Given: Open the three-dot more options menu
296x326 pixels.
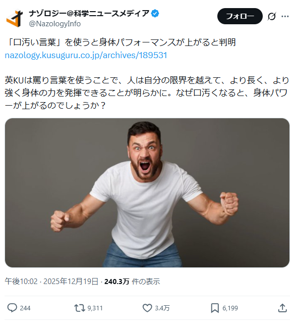Looking at the screenshot, I should click(285, 16).
